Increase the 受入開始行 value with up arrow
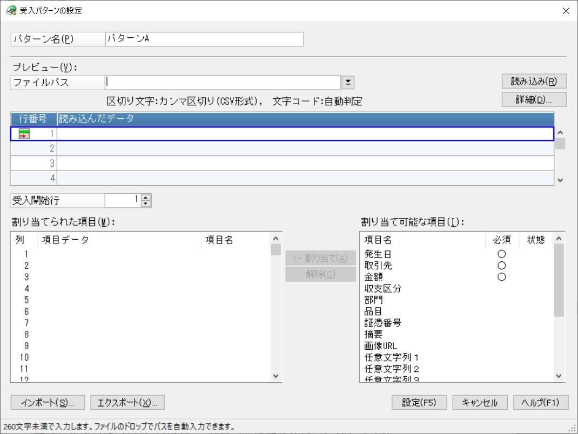Image resolution: width=578 pixels, height=434 pixels. (x=146, y=198)
